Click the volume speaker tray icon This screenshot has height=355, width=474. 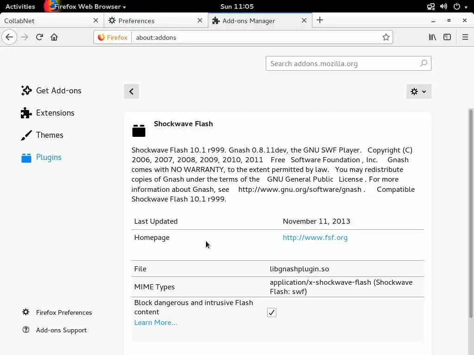coord(443,6)
